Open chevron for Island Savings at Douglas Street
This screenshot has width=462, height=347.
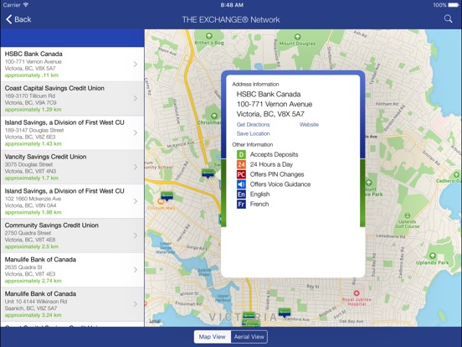coord(136,132)
